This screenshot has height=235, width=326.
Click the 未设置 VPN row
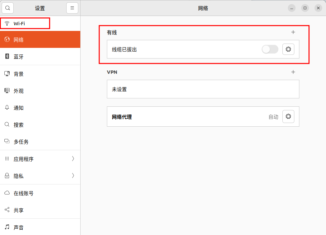click(x=203, y=89)
